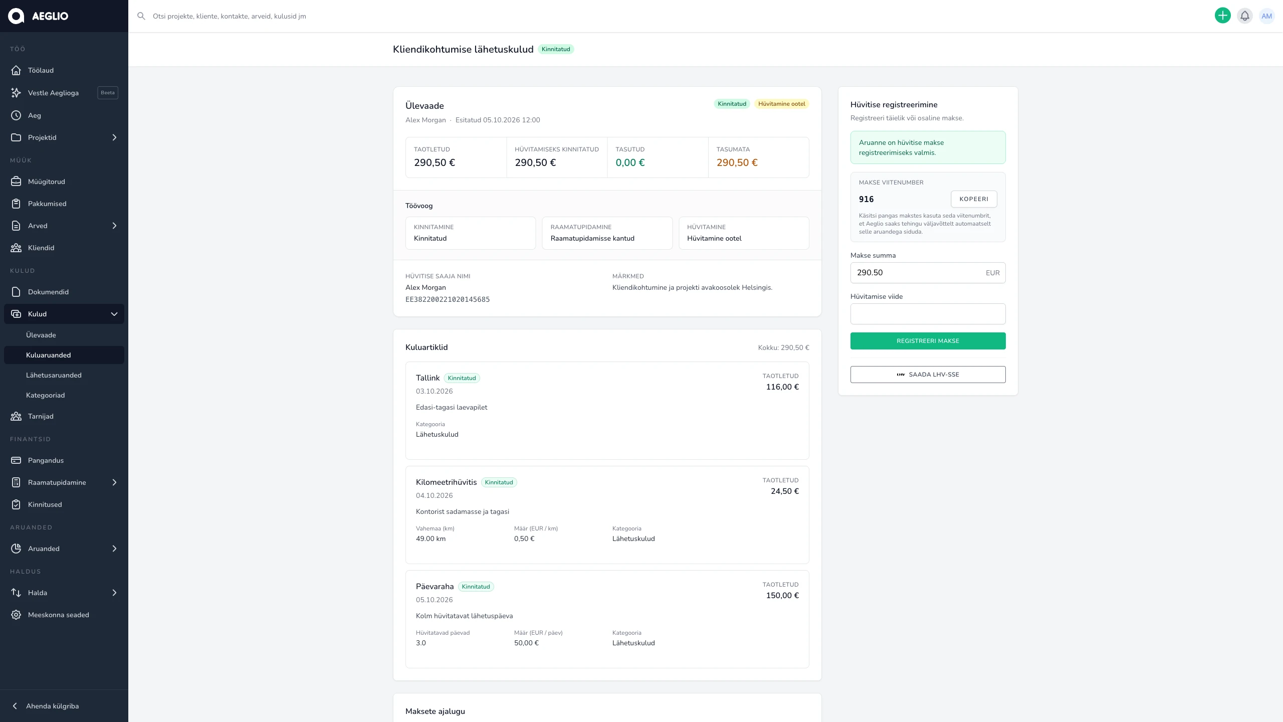Click the Meeskonna seaded gear icon
This screenshot has width=1283, height=722.
16,615
